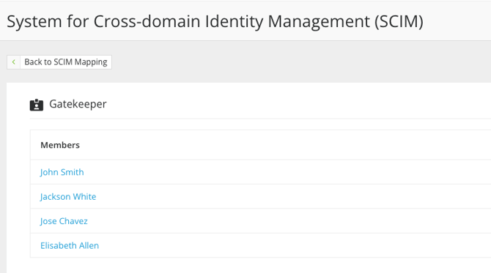The image size is (491, 273).
Task: Click the word "Allen" in last member
Action: click(89, 245)
